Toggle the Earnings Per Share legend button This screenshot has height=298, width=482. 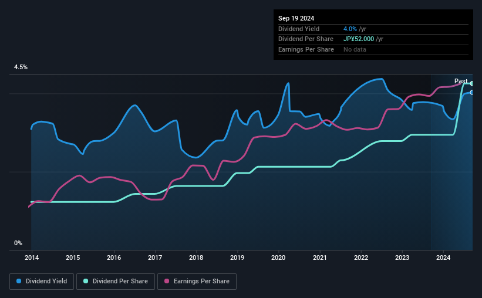(197, 282)
